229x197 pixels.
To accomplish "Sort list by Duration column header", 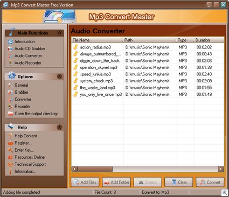I will (209, 40).
